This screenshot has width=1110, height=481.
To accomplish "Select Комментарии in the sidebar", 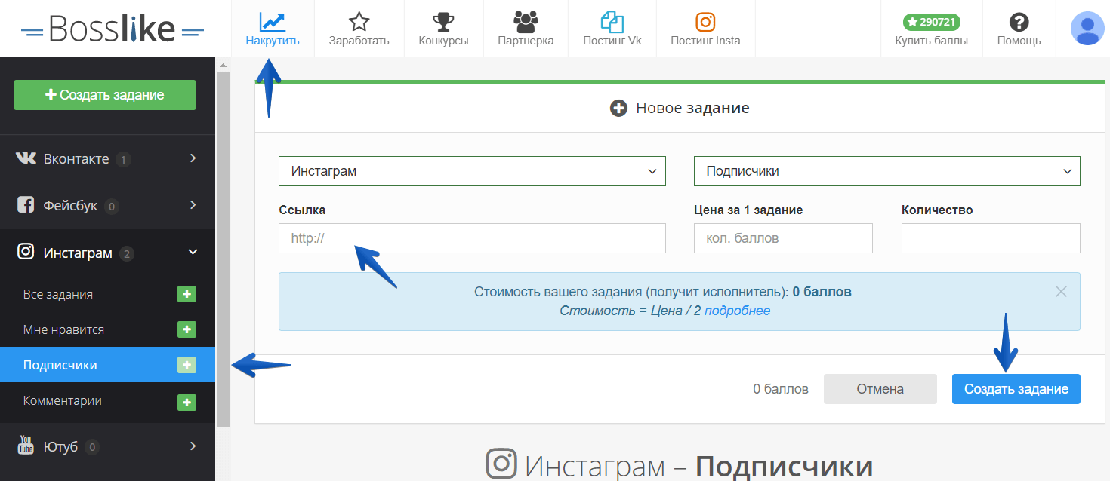I will (63, 400).
